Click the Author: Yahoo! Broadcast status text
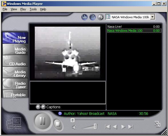The height and width of the screenshot is (136, 168). (84, 114)
